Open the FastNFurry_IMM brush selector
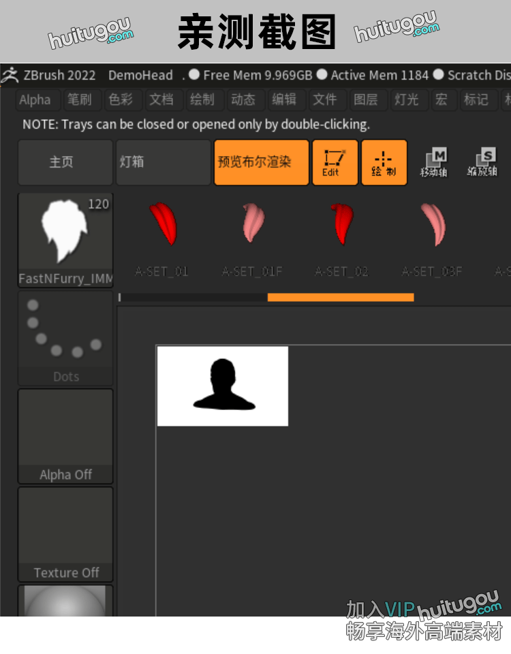 (x=65, y=240)
